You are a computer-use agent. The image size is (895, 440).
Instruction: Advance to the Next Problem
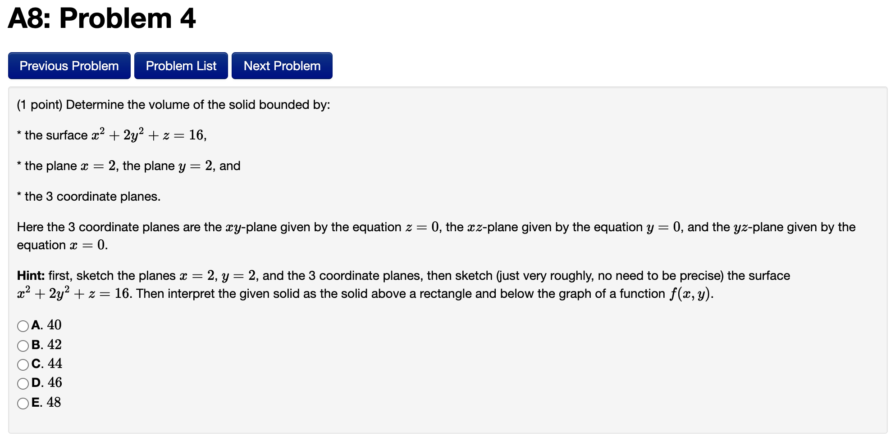(282, 66)
